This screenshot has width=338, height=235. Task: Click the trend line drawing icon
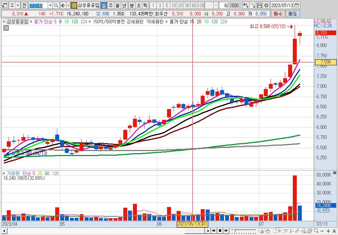click(x=286, y=231)
